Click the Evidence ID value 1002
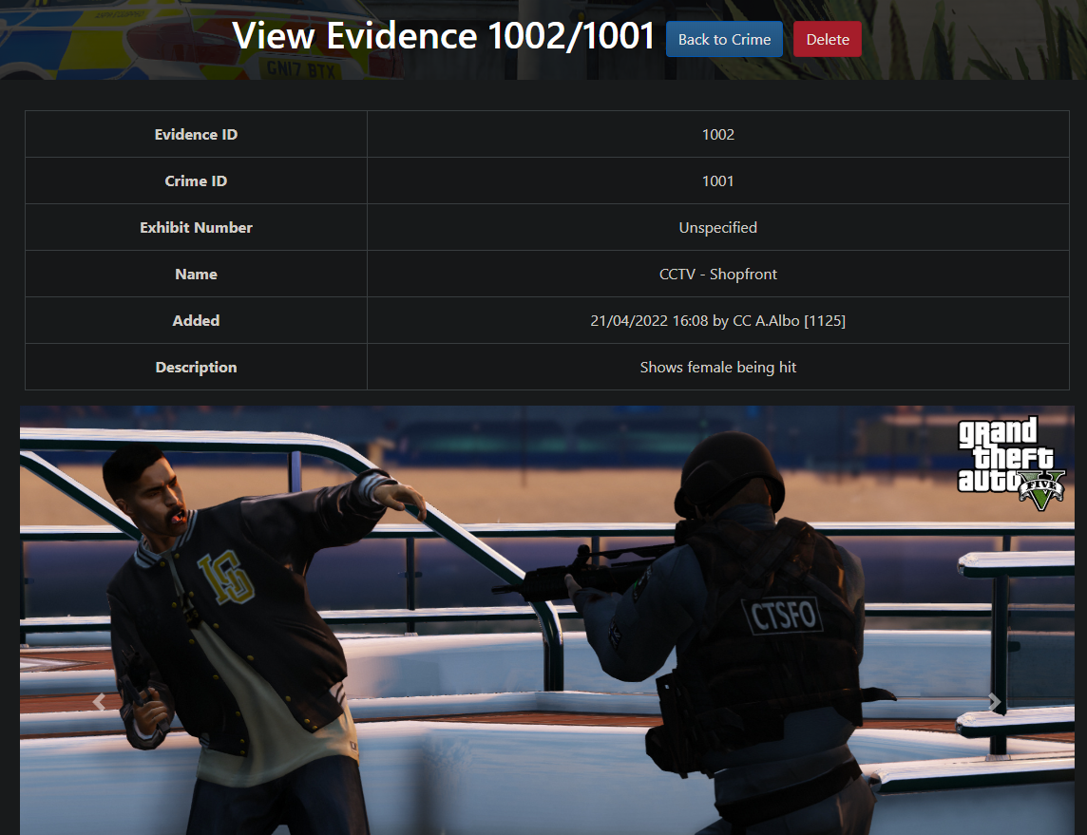Image resolution: width=1087 pixels, height=835 pixels. tap(717, 134)
